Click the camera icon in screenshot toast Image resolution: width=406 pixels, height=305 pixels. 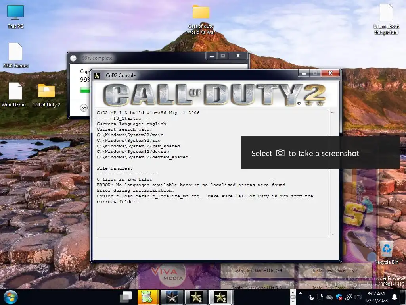(280, 153)
